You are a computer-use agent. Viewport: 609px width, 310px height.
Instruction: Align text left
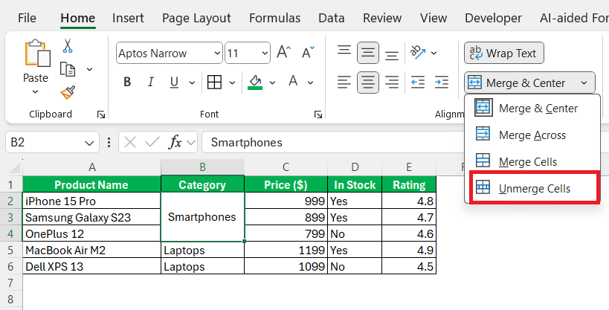pos(344,82)
